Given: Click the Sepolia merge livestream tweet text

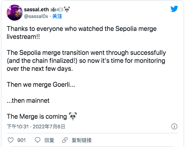Looking at the screenshot, I should 82,33.
